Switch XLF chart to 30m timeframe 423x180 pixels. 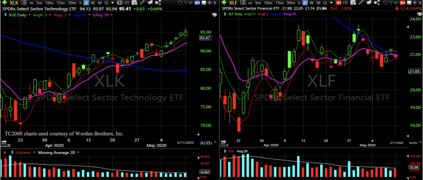[291, 3]
